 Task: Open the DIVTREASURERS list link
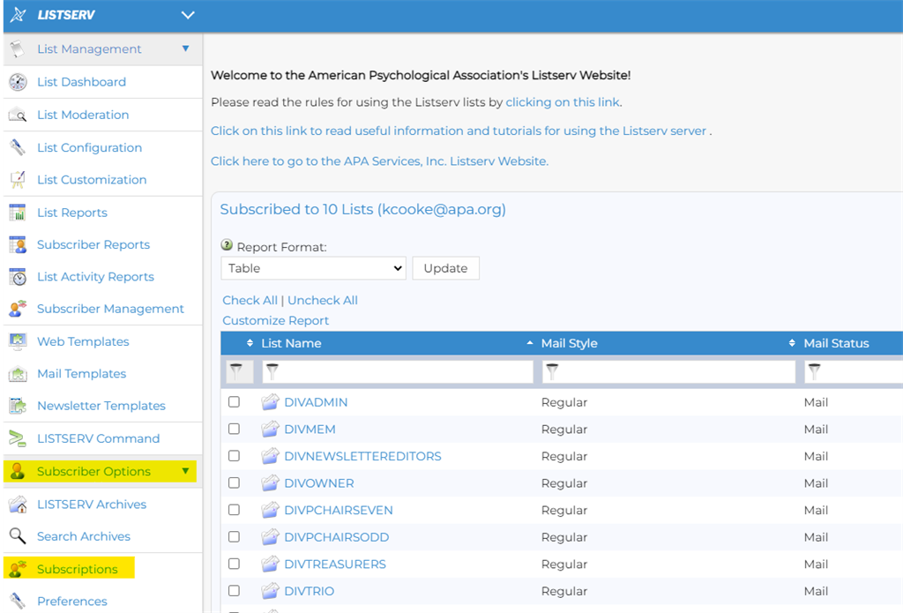[x=335, y=564]
